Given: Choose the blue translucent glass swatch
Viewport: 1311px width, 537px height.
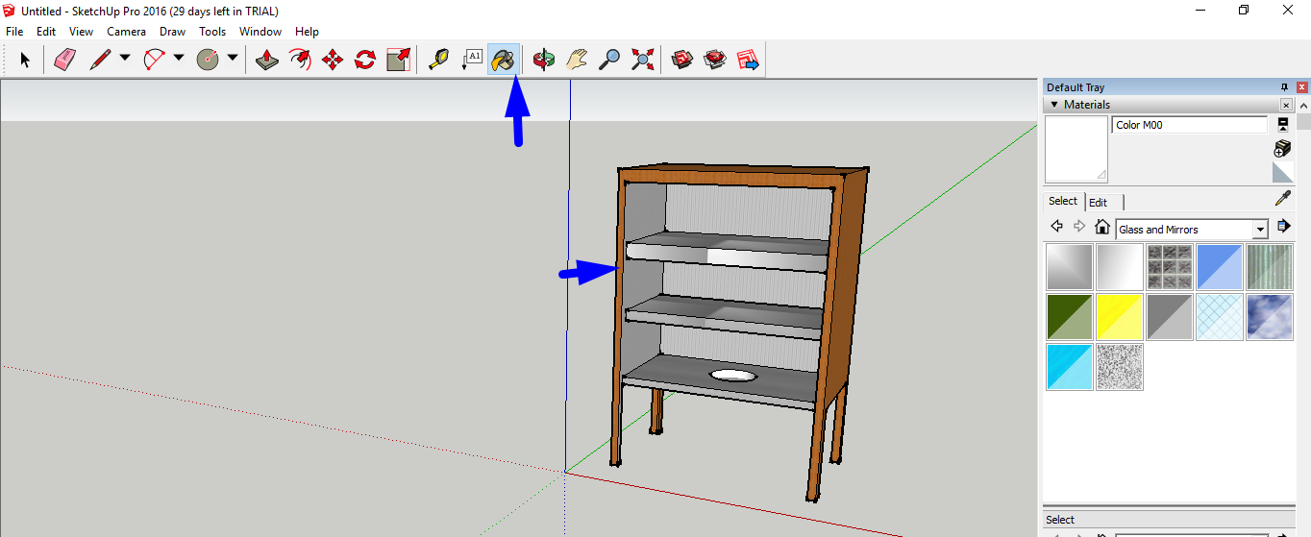Looking at the screenshot, I should pos(1220,267).
